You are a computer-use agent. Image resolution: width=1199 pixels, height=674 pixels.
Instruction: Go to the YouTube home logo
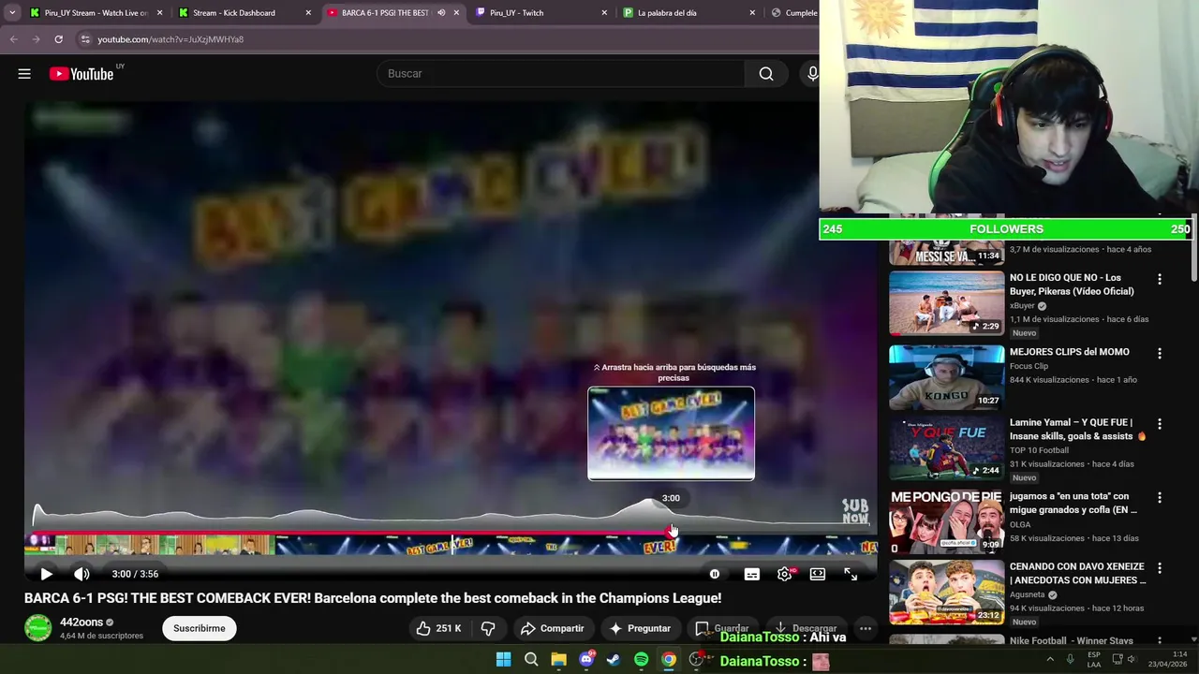tap(81, 74)
